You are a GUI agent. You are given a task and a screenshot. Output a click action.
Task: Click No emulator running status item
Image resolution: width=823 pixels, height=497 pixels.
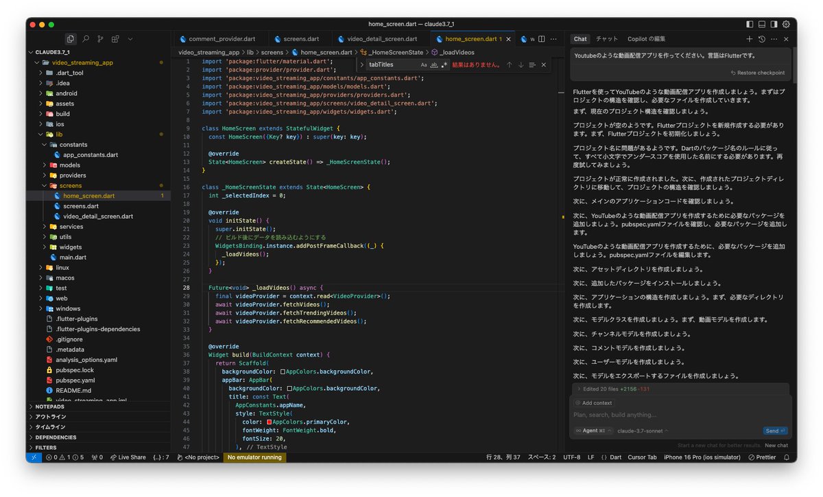pos(254,457)
